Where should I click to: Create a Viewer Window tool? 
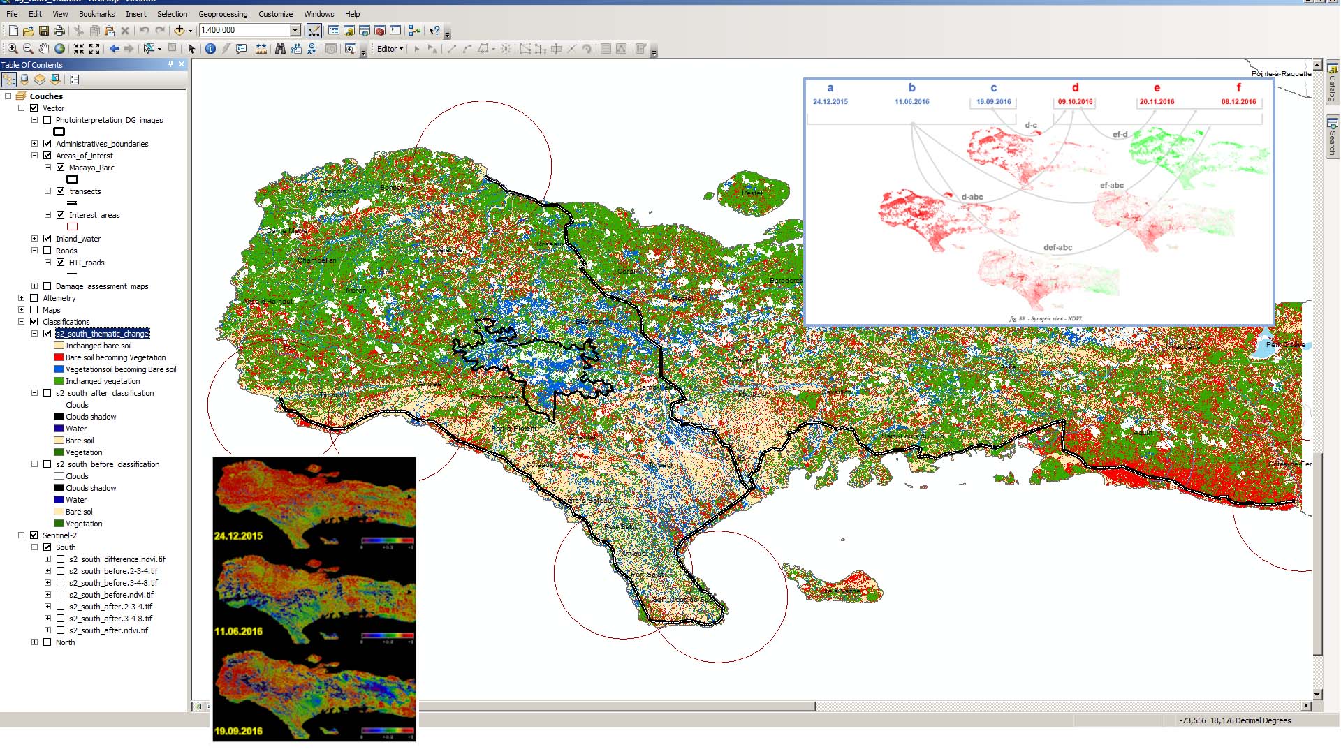pyautogui.click(x=351, y=49)
